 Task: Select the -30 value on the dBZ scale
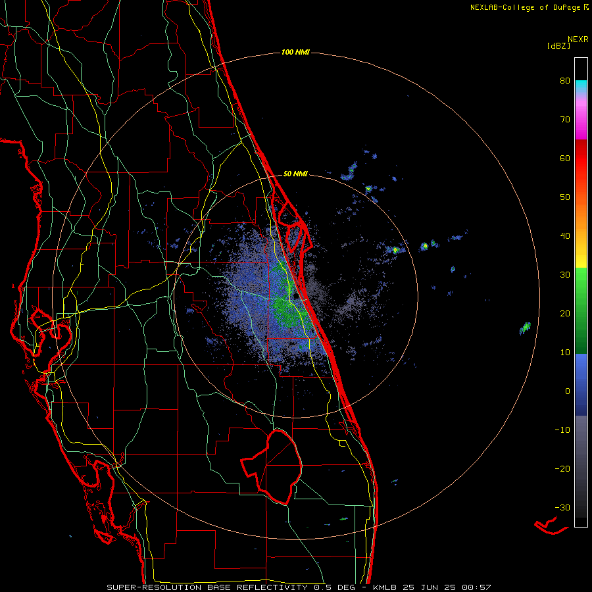pyautogui.click(x=562, y=508)
